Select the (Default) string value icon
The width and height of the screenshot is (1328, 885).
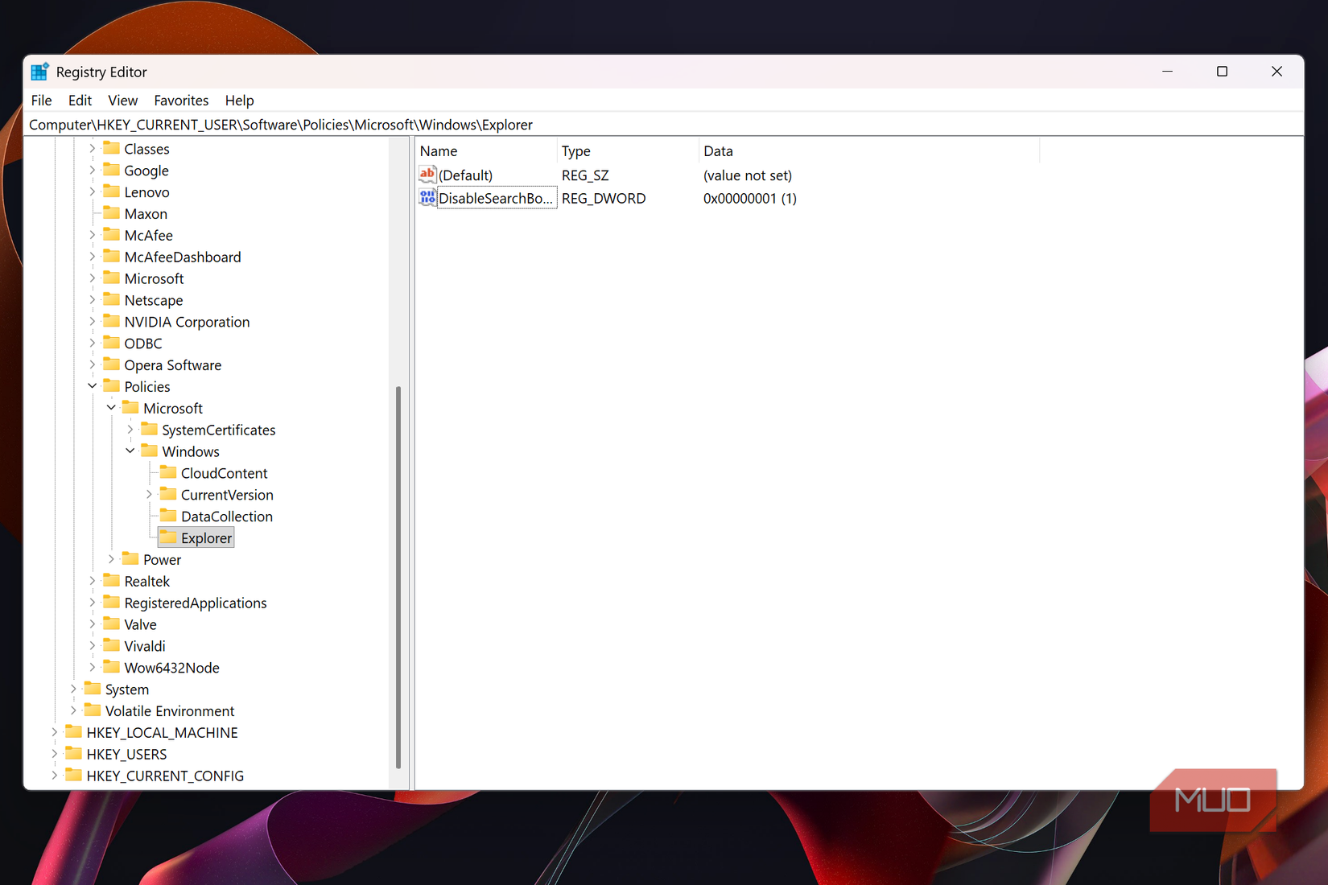[x=427, y=175]
